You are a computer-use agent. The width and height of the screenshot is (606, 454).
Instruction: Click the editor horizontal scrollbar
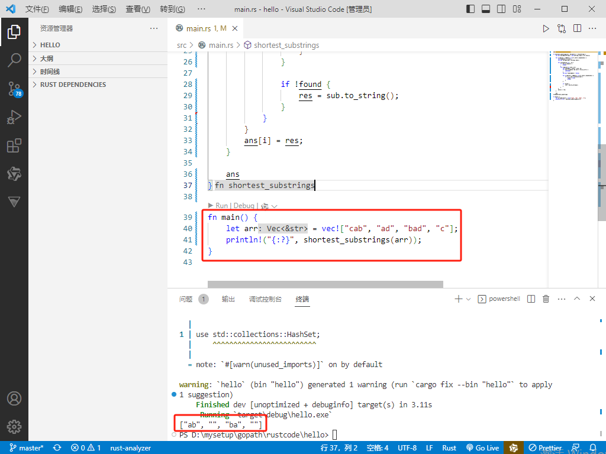point(325,284)
